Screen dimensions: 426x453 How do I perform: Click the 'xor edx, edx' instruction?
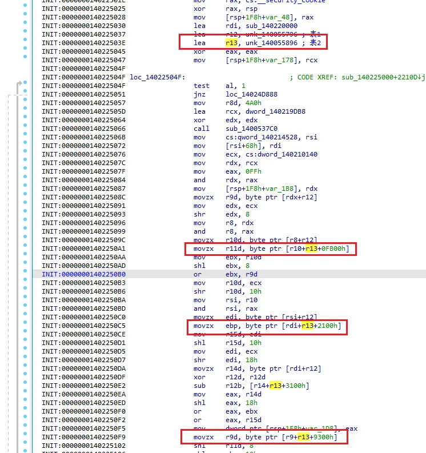tap(226, 120)
